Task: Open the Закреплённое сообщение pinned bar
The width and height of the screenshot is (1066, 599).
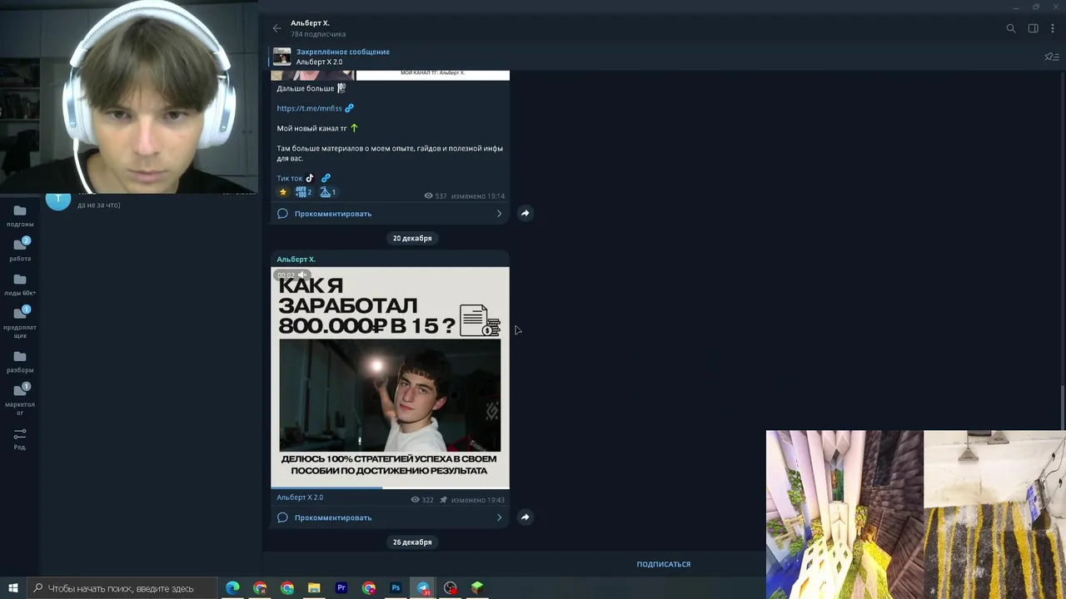Action: click(x=658, y=57)
